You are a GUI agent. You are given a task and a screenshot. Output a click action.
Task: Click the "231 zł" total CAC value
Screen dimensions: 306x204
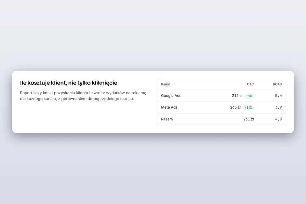click(x=249, y=119)
